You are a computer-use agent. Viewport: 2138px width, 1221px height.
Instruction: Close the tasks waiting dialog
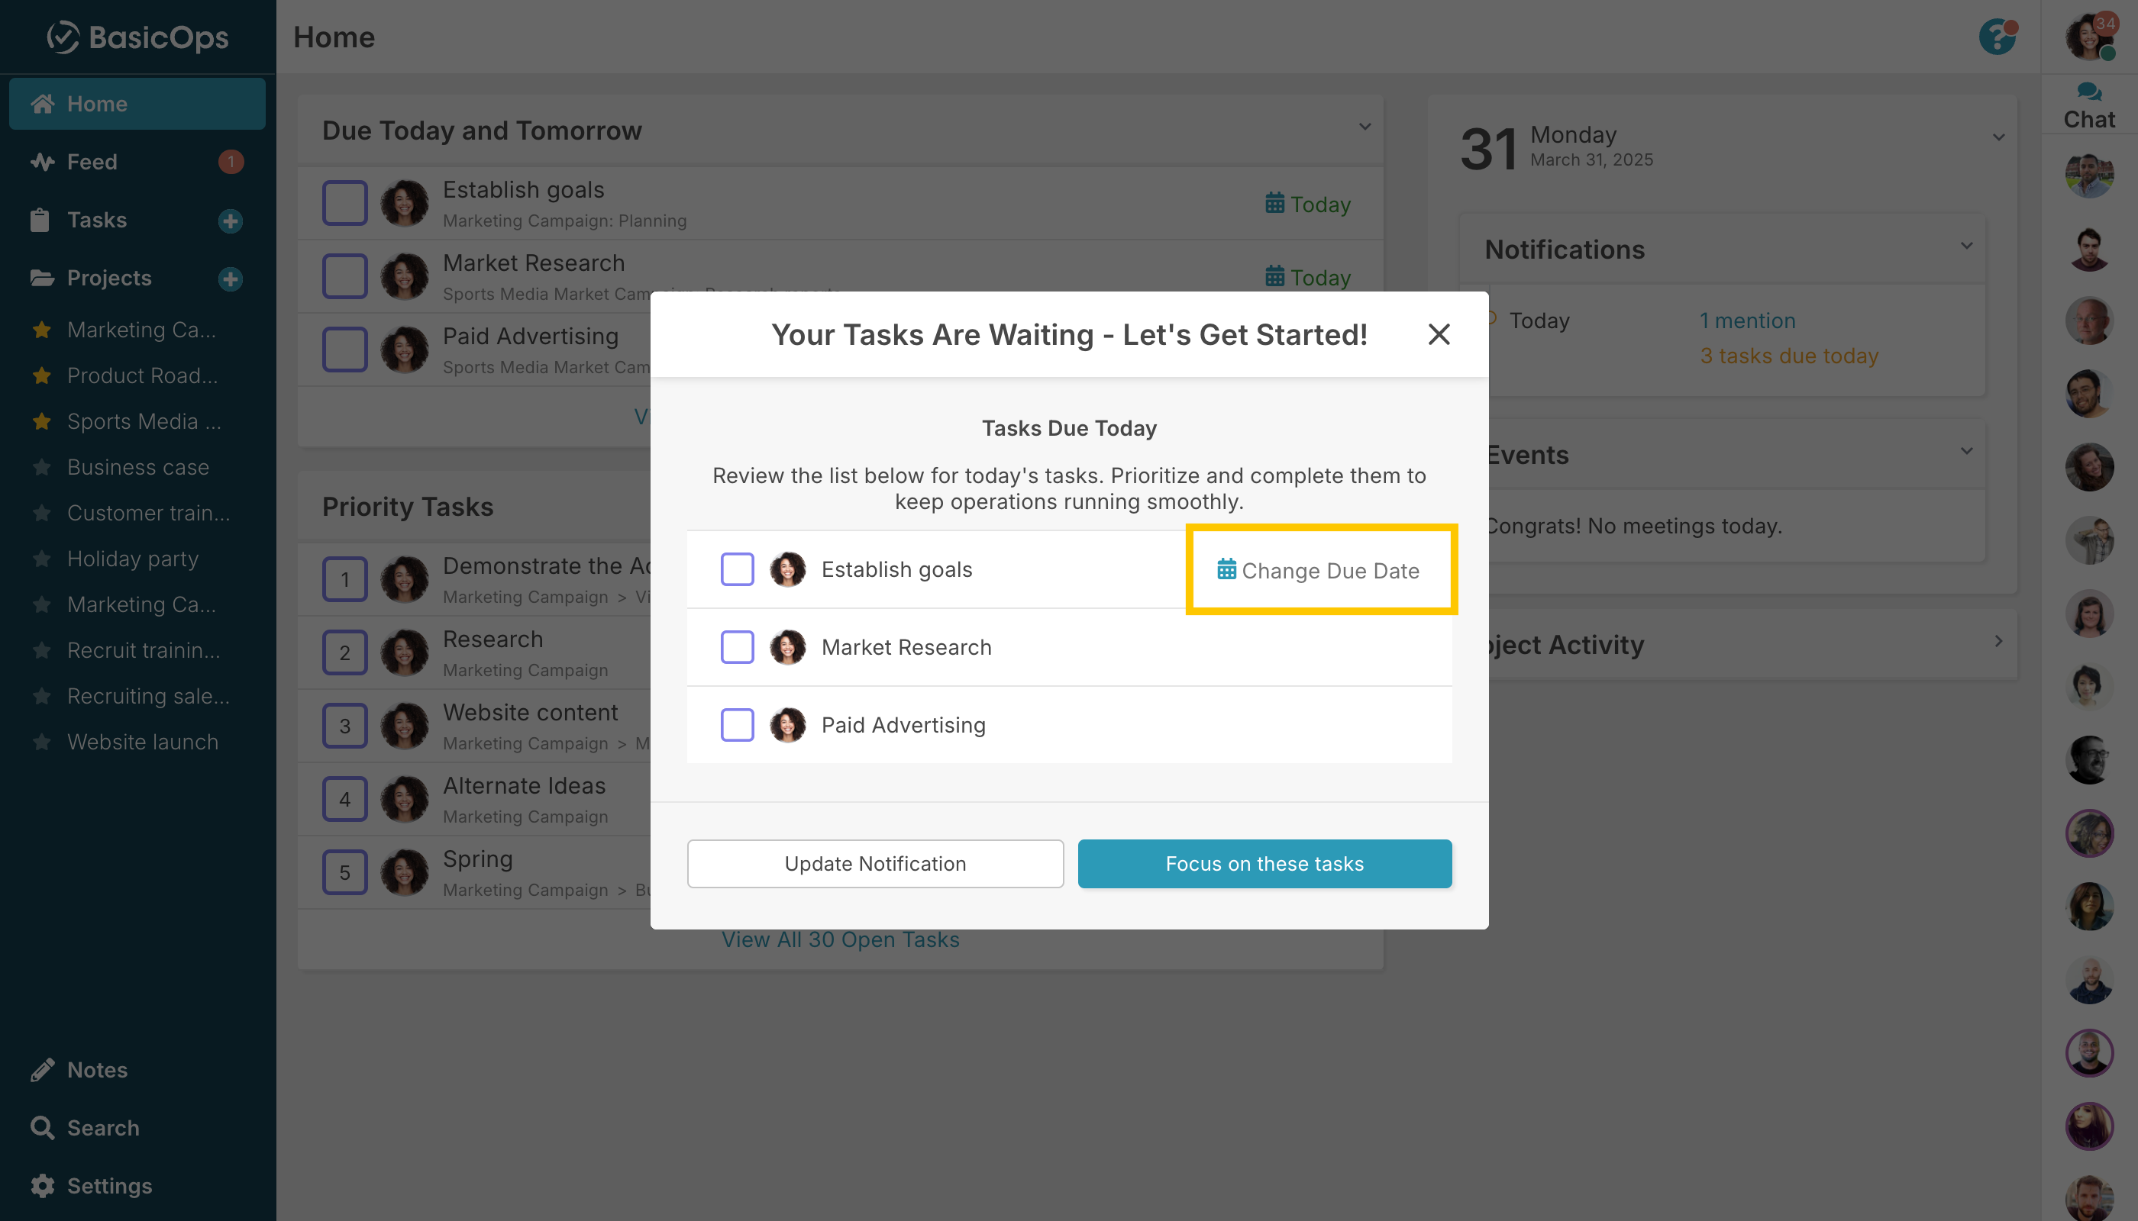(x=1439, y=334)
